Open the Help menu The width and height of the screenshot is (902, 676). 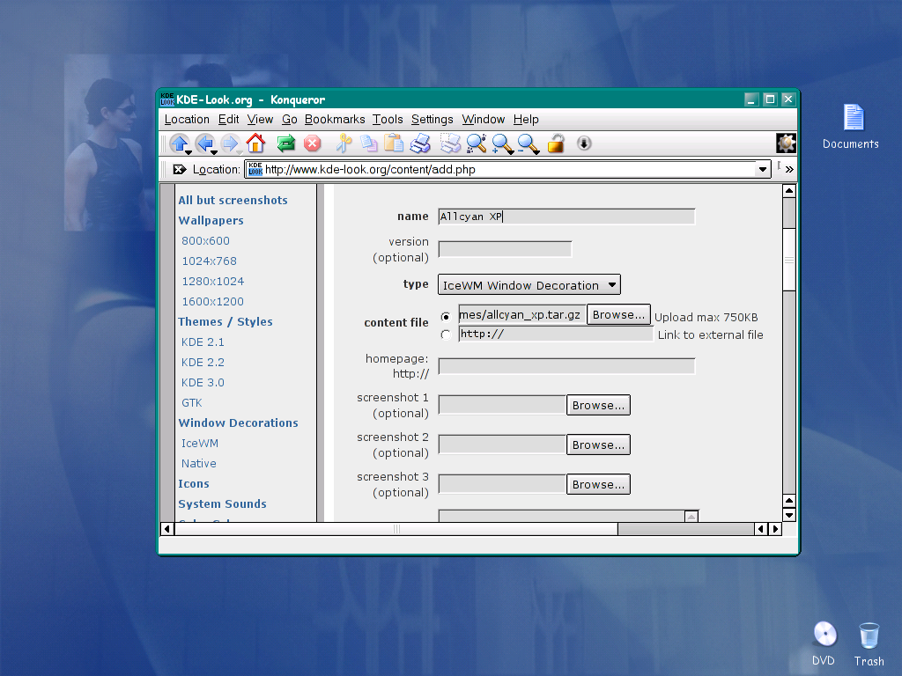[x=526, y=120]
